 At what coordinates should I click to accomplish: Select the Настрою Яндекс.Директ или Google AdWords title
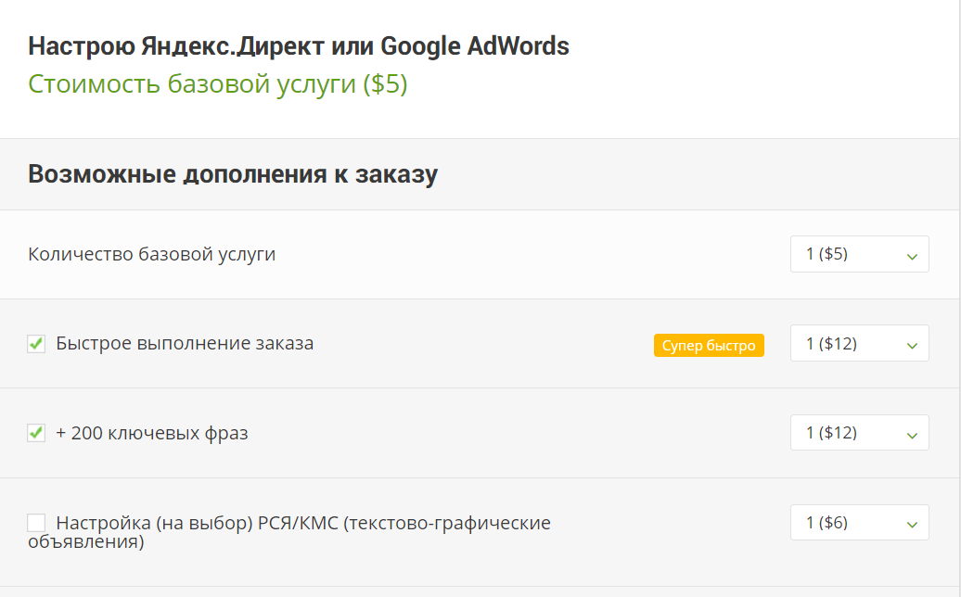point(299,44)
